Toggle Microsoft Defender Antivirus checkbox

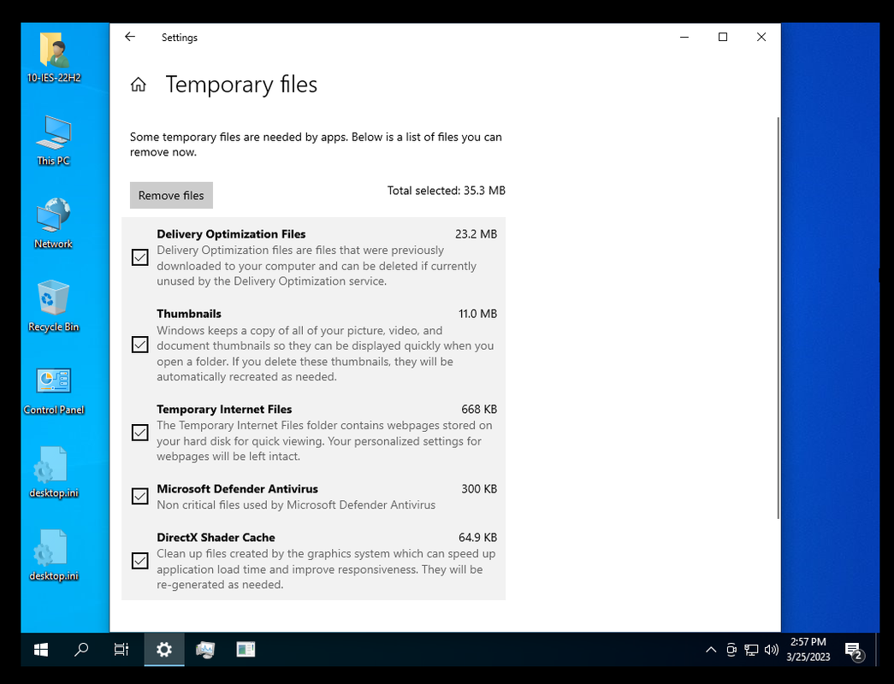(139, 497)
